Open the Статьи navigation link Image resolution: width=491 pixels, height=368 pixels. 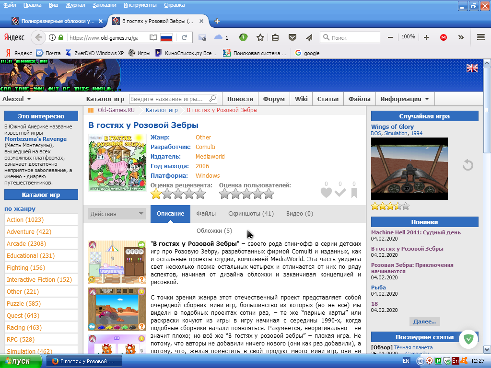tap(328, 99)
